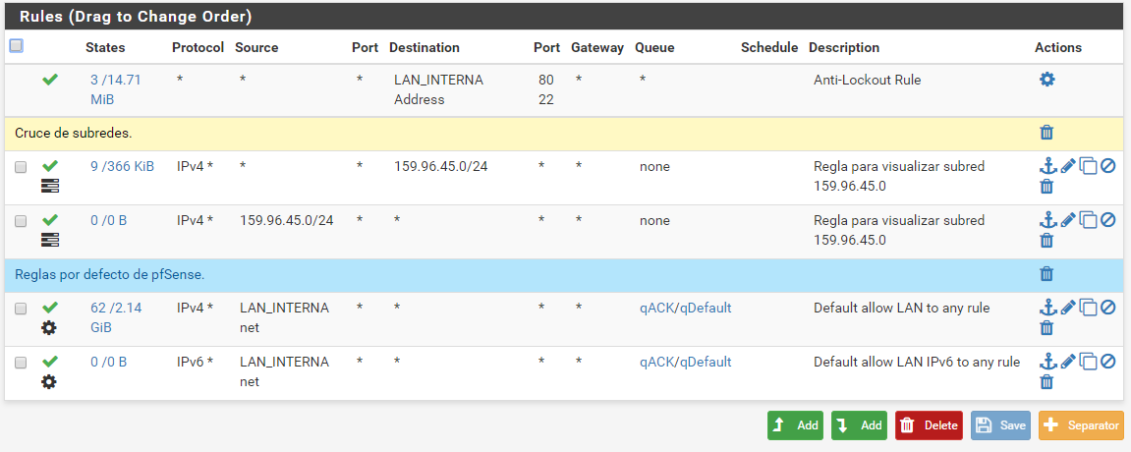Toggle the select-all rules checkbox in header
Viewport: 1131px width, 452px height.
tap(16, 46)
